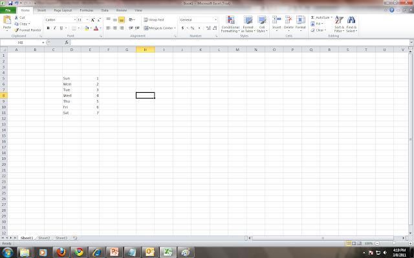The image size is (414, 258).
Task: Toggle Wrap Text
Action: tap(154, 20)
